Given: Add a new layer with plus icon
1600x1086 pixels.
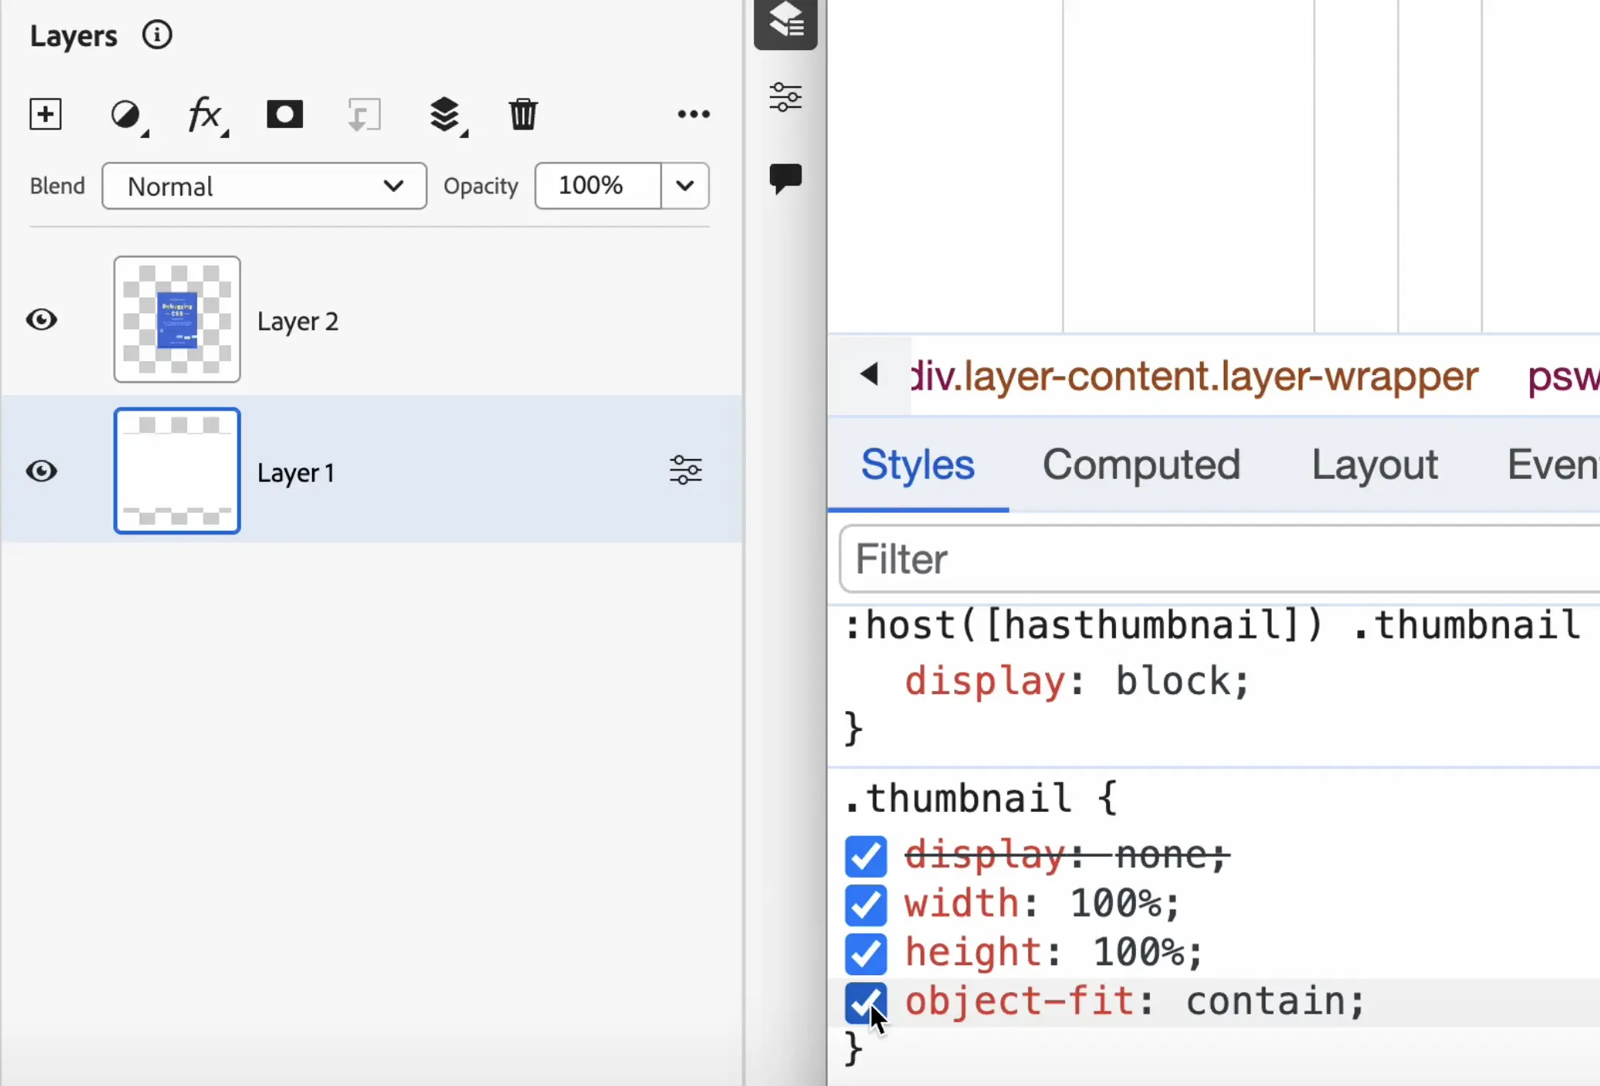Looking at the screenshot, I should coord(45,115).
